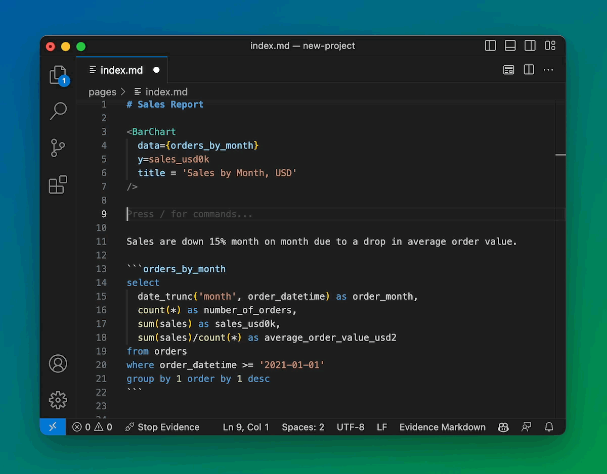Open the Evidence preview icon in editor toolbar
Viewport: 607px width, 474px height.
click(509, 70)
